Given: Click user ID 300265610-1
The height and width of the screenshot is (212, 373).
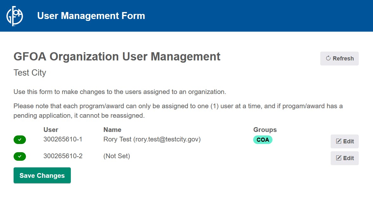Looking at the screenshot, I should coord(63,139).
